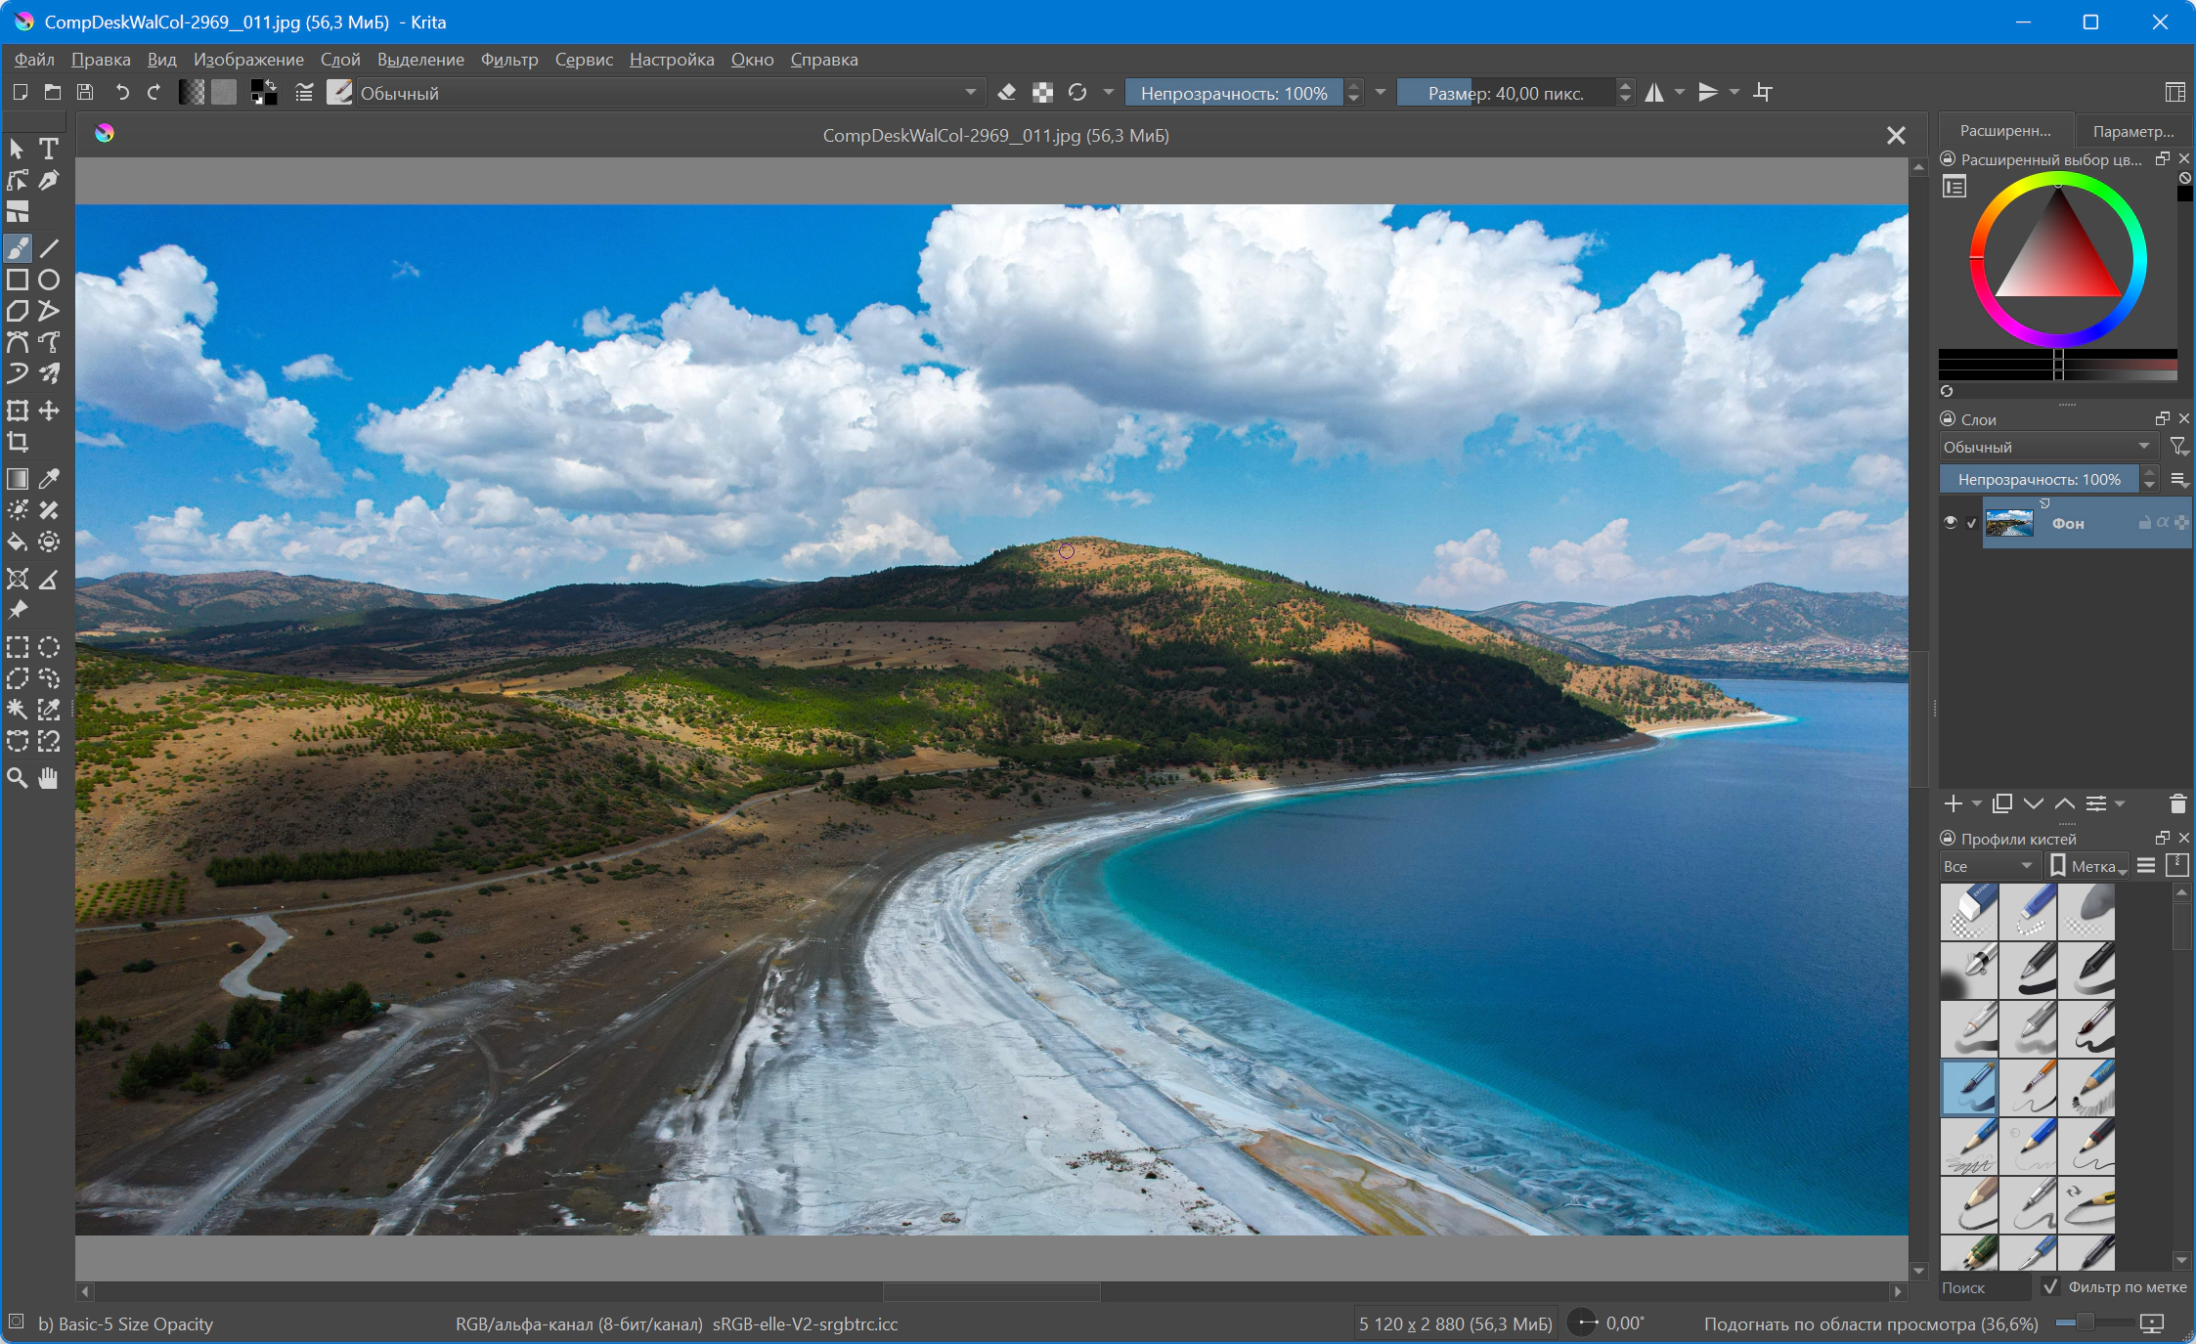This screenshot has height=1344, width=2196.
Task: Expand the vertical mirror options arrow
Action: 1734,93
